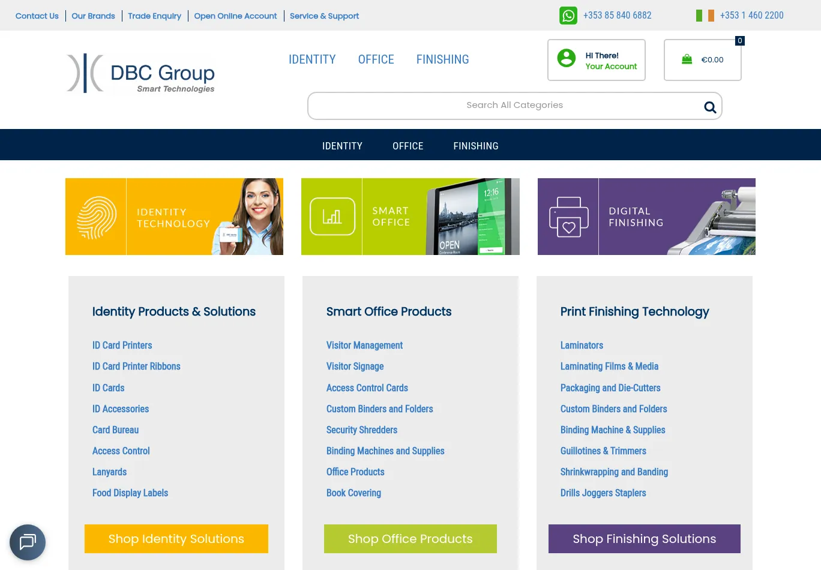Click the Shop Office Products button
Image resolution: width=821 pixels, height=570 pixels.
(410, 539)
